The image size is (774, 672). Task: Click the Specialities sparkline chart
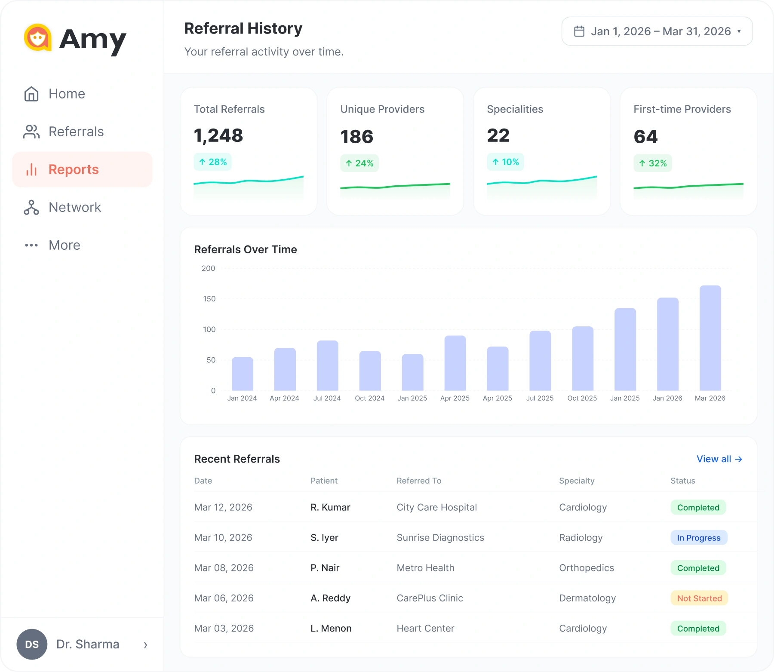pos(542,187)
